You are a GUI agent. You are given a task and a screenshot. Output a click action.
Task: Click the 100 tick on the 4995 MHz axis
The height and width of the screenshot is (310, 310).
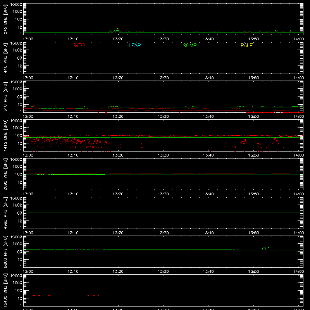19,213
